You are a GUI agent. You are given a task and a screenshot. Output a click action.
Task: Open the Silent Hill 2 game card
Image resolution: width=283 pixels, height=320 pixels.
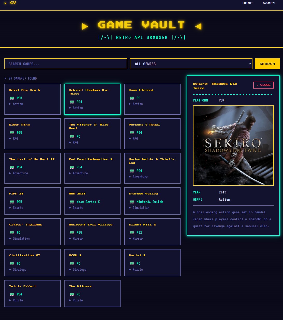[x=152, y=232]
